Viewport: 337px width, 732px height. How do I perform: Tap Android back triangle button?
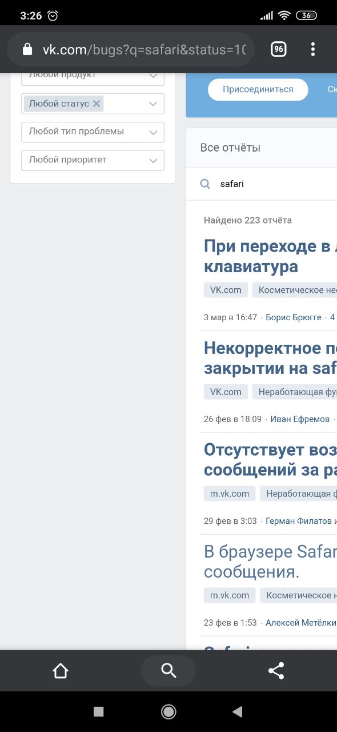tap(238, 711)
